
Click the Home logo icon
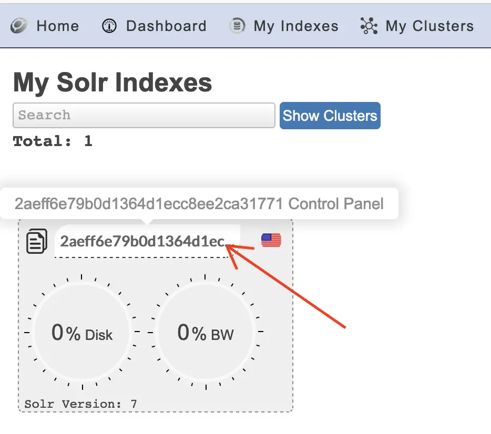pyautogui.click(x=19, y=26)
